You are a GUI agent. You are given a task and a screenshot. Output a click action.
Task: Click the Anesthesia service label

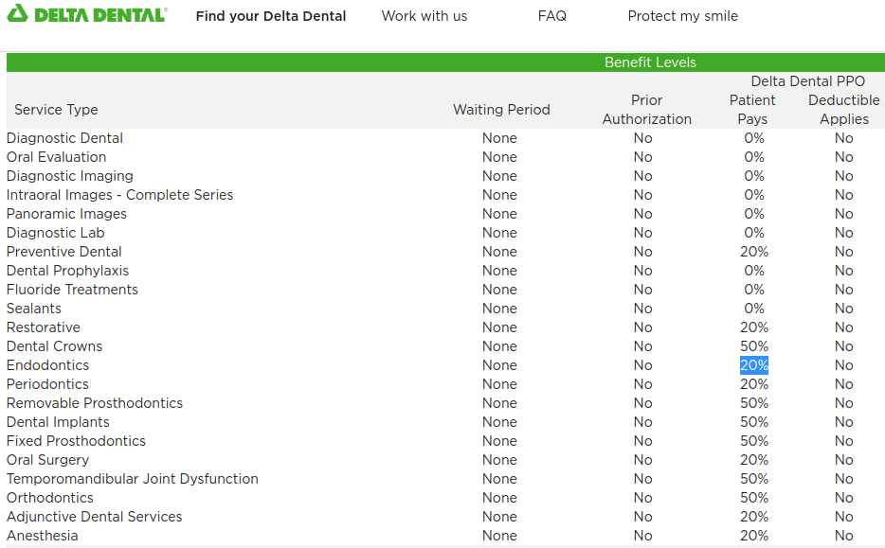click(43, 536)
